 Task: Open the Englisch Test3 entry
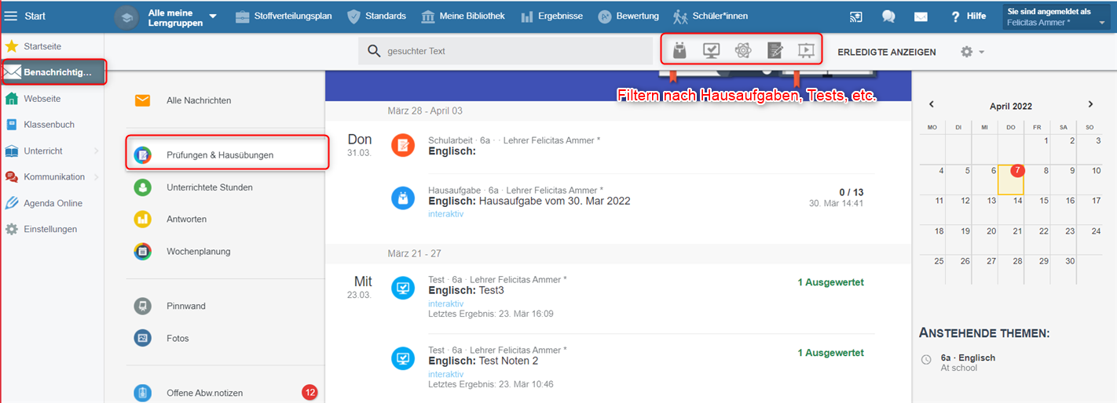[x=491, y=291]
